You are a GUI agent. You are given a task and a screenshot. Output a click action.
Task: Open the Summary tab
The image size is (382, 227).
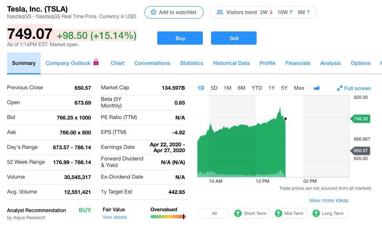(x=24, y=63)
